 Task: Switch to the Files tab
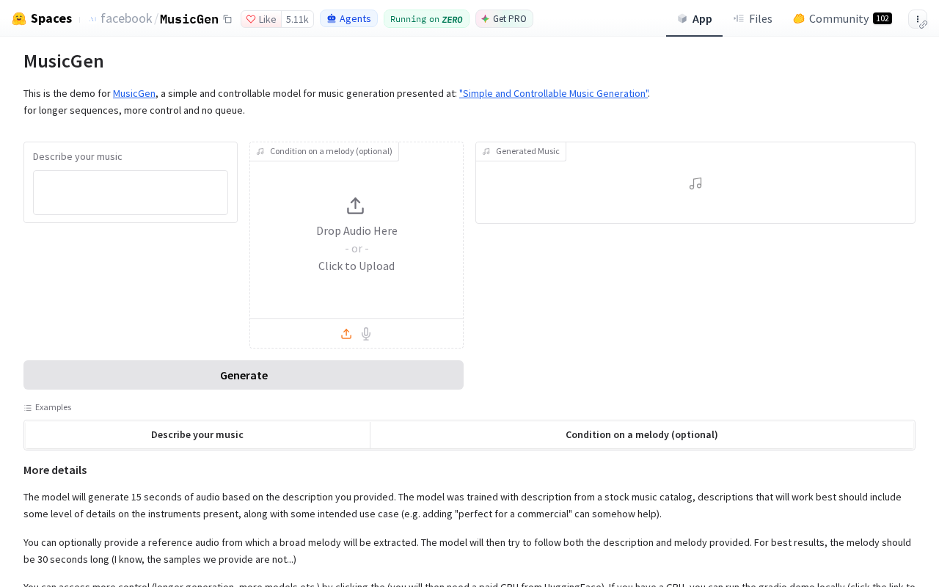point(753,18)
